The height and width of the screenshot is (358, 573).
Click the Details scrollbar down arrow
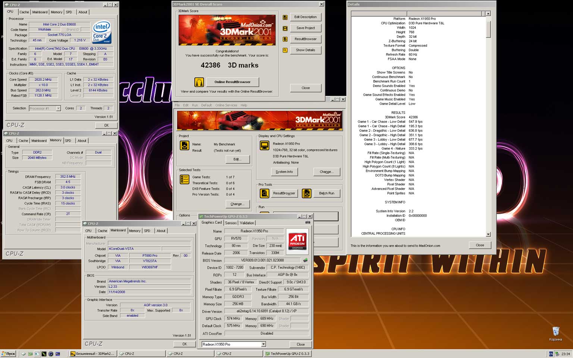tap(488, 234)
